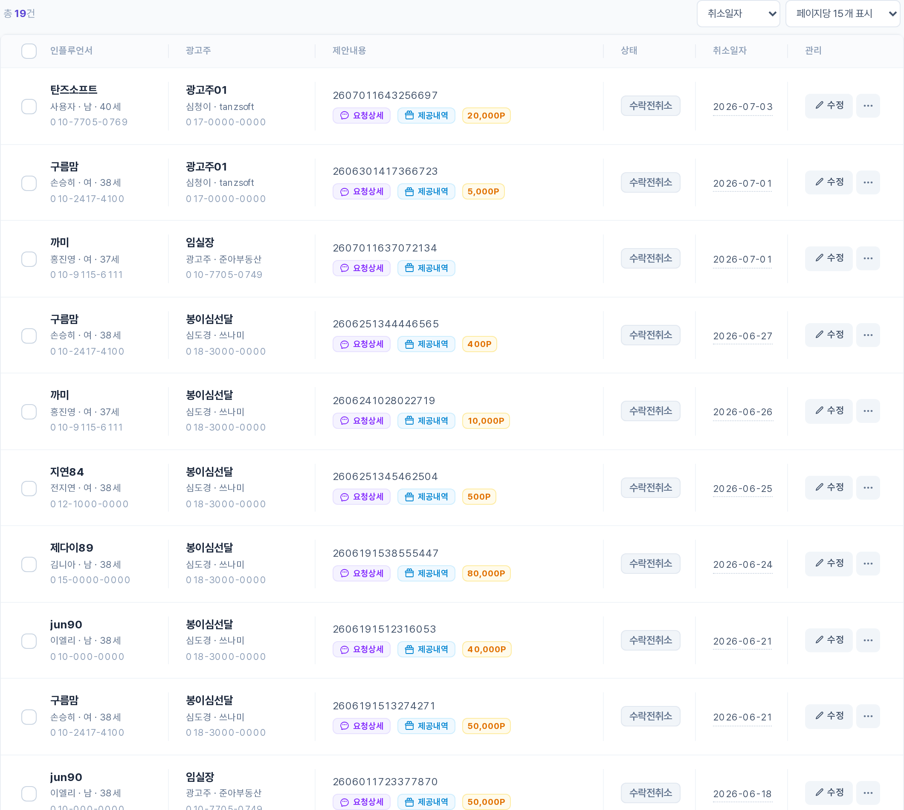Click the 인플루언서 column header
904x810 pixels.
click(x=71, y=51)
